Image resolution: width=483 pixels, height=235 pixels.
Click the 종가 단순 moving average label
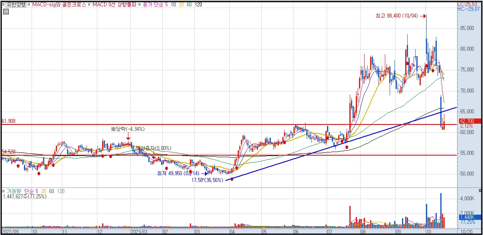(153, 4)
